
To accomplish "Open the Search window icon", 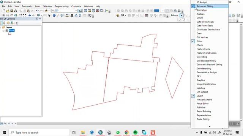I will tap(93, 11).
